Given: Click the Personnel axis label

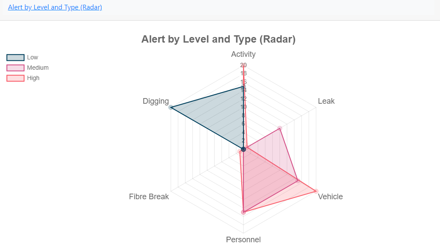Looking at the screenshot, I should (x=243, y=240).
